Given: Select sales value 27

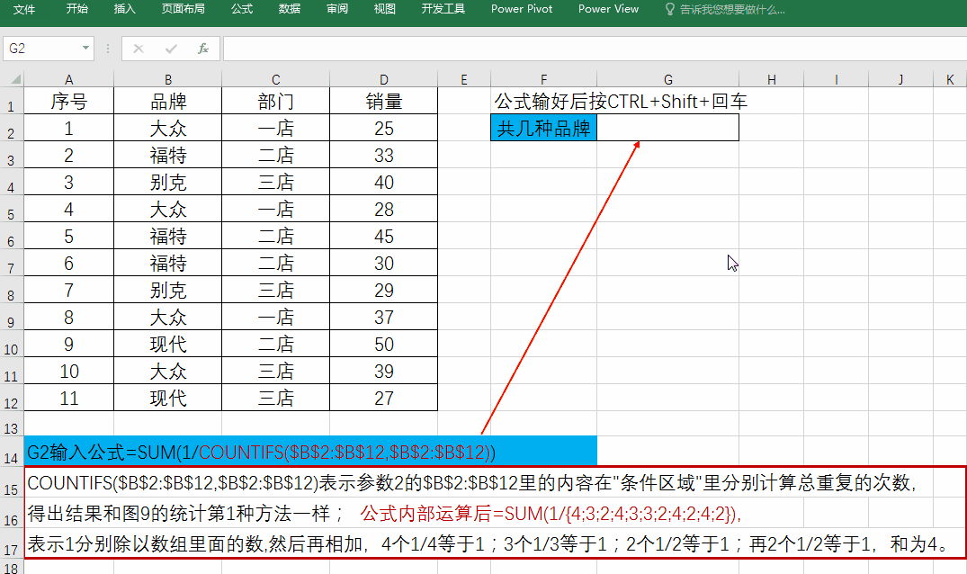Looking at the screenshot, I should click(383, 398).
